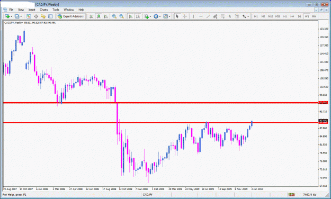Open the Periods clock icon
331x199 pixels.
pos(156,16)
